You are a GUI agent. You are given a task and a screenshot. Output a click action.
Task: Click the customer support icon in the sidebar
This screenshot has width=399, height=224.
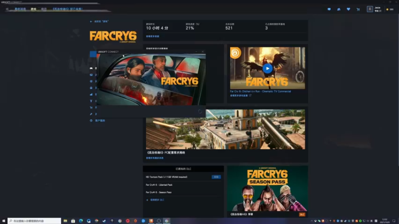pyautogui.click(x=91, y=120)
